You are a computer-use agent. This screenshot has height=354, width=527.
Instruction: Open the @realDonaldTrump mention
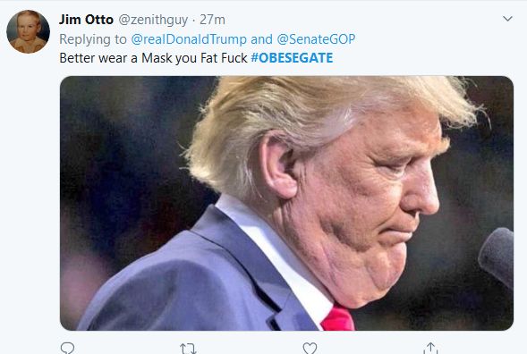pos(189,39)
